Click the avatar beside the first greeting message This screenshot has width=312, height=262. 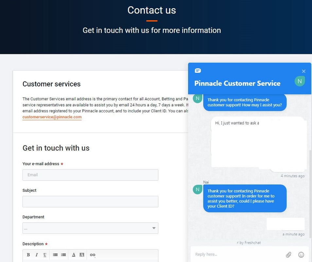[x=198, y=99]
